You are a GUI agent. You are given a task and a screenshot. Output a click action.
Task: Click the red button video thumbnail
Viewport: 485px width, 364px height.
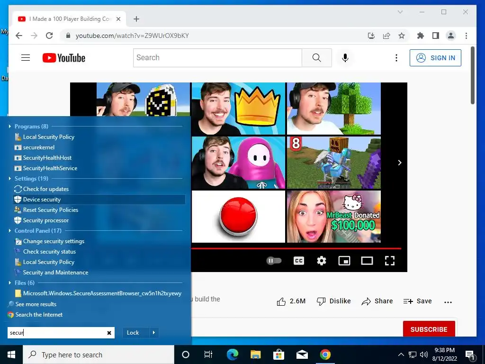click(238, 216)
